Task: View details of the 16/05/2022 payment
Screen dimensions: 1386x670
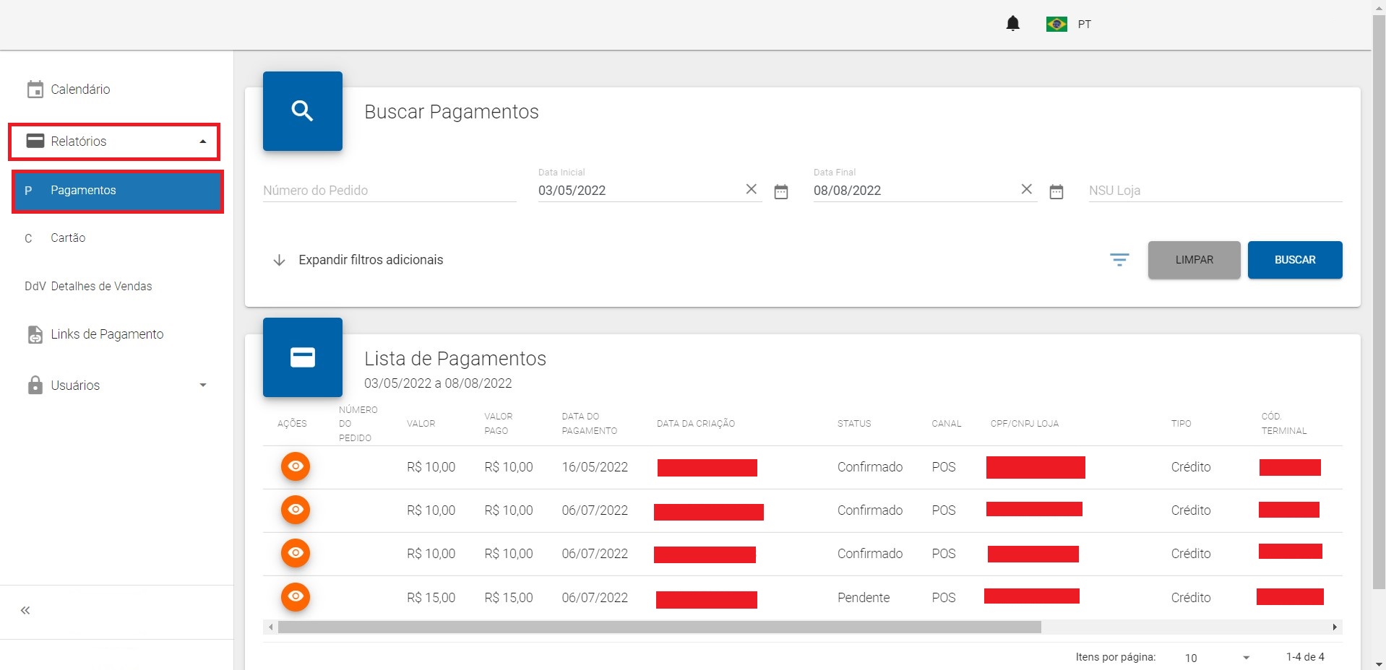Action: tap(295, 466)
